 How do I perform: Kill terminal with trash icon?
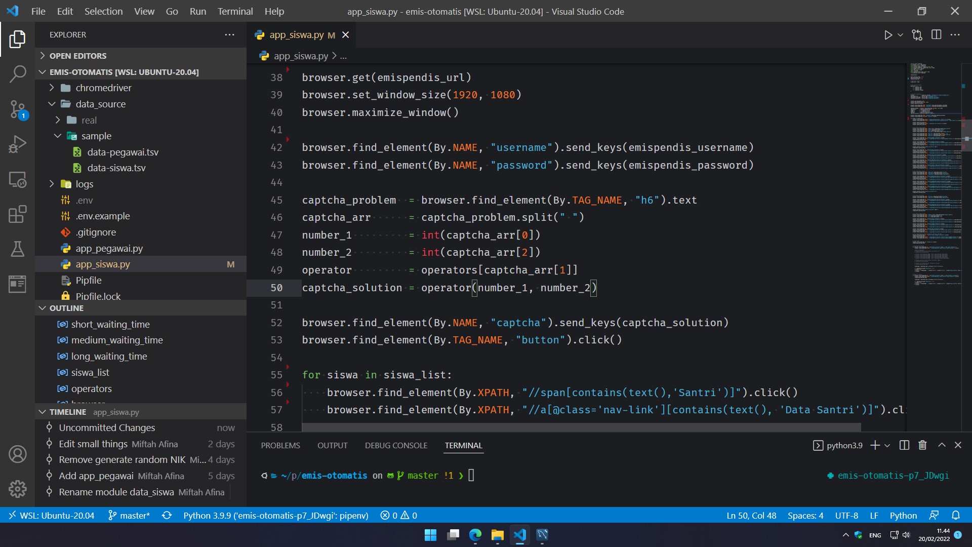coord(922,445)
